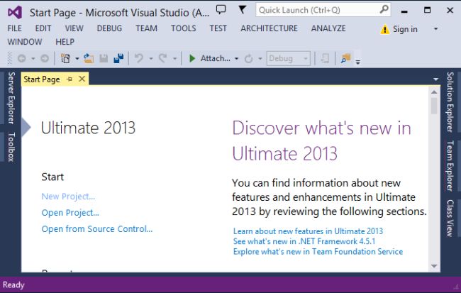Viewport: 461px width, 293px height.
Task: Open the document tab list dropdown arrow
Action: coord(435,79)
